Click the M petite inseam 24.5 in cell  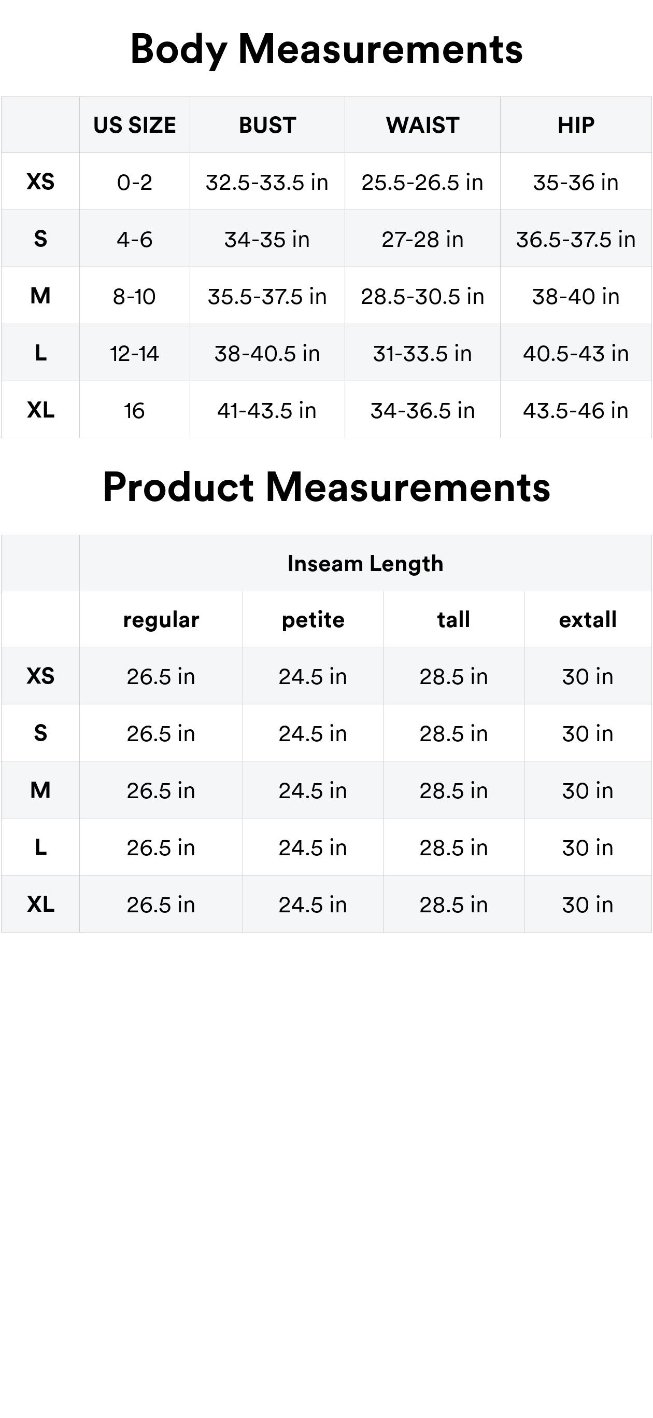(313, 790)
